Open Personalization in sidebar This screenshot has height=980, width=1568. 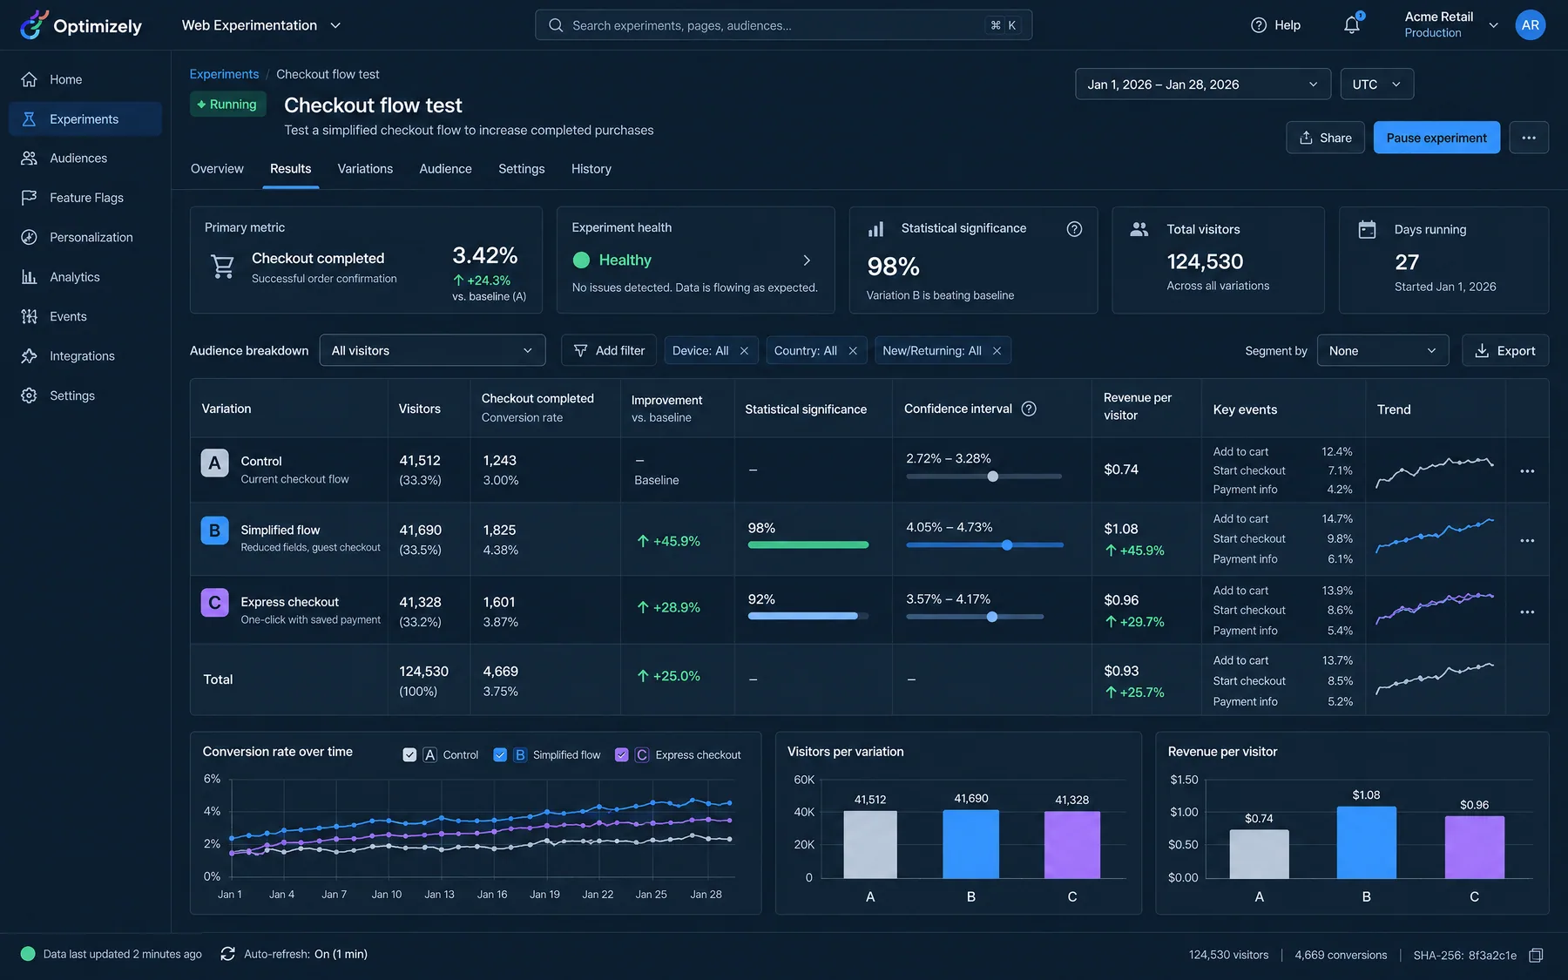pos(85,237)
